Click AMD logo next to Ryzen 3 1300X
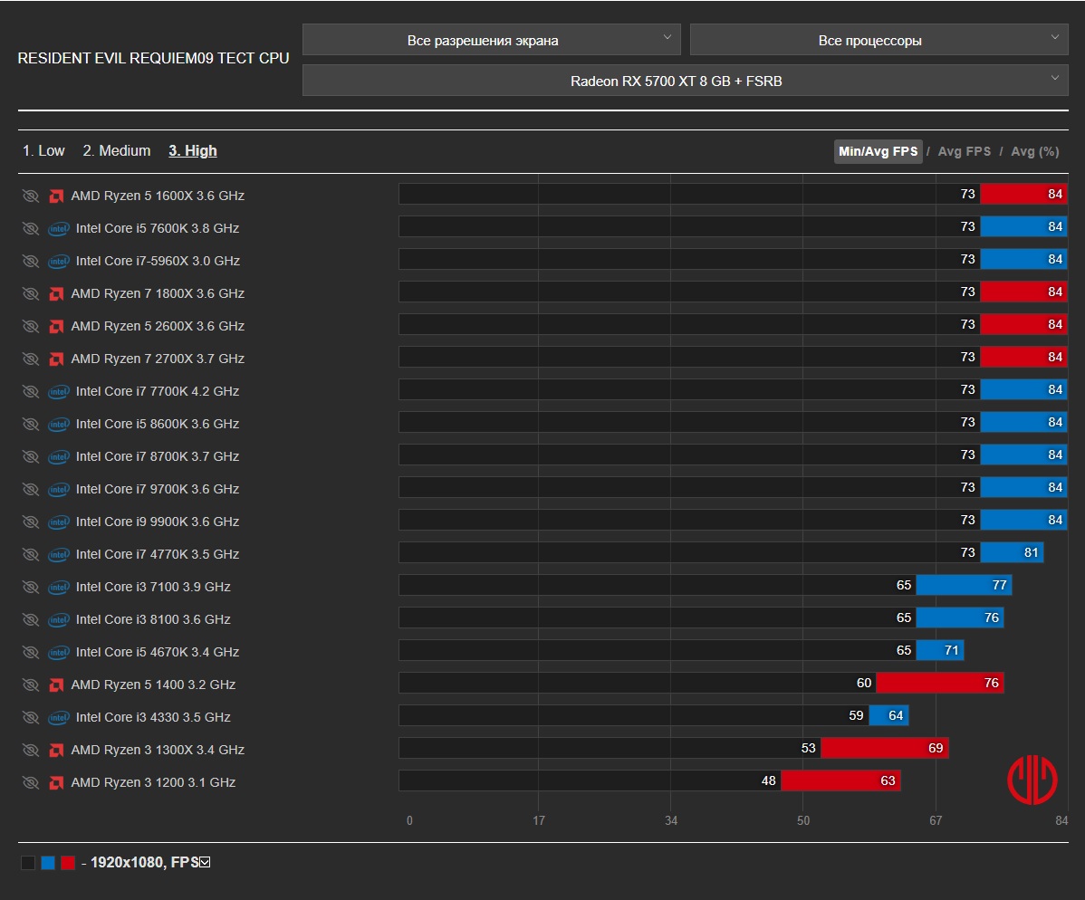The height and width of the screenshot is (900, 1085). [57, 750]
